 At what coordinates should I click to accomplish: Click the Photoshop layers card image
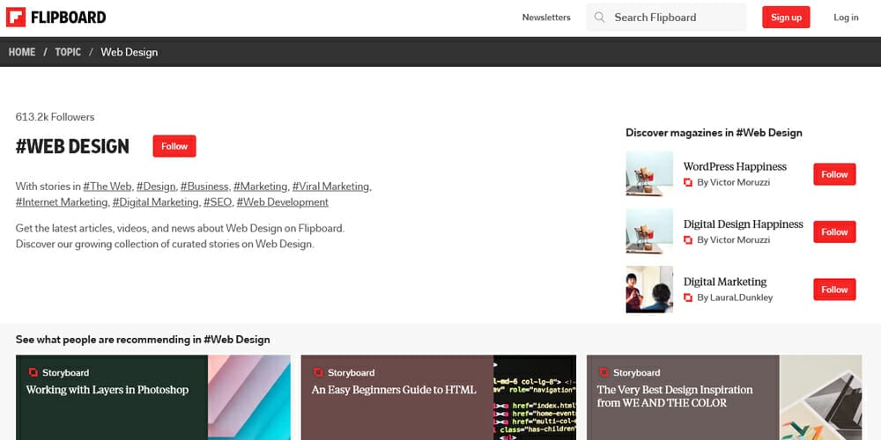pos(249,398)
